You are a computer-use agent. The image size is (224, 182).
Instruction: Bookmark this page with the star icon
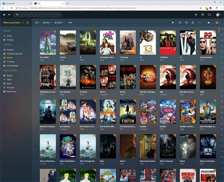click(x=200, y=8)
